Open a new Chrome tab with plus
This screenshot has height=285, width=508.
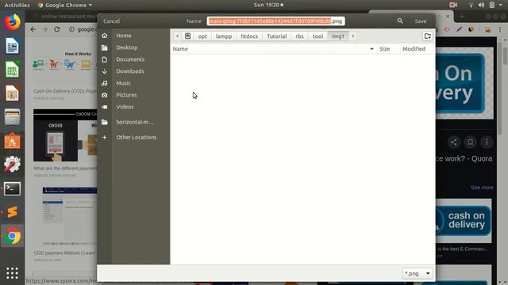click(462, 16)
